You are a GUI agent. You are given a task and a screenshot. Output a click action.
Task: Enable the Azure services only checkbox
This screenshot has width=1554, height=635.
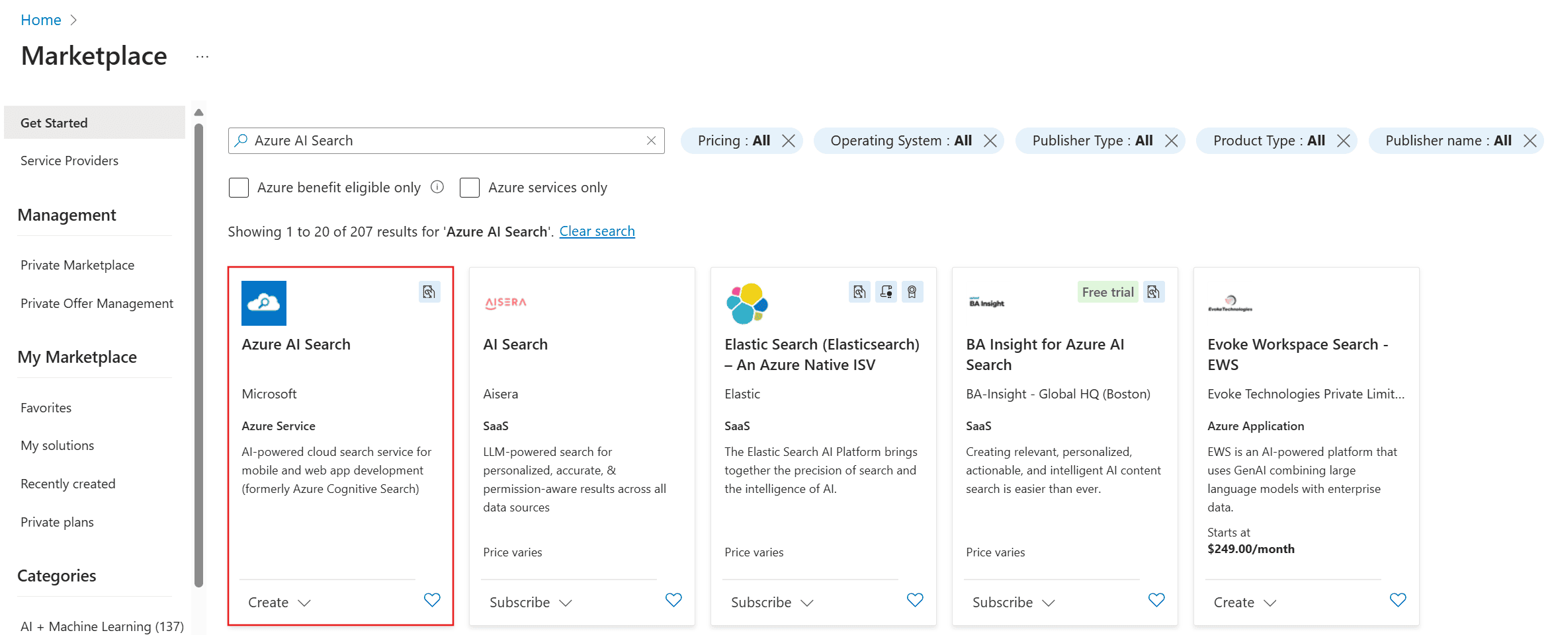(x=470, y=187)
